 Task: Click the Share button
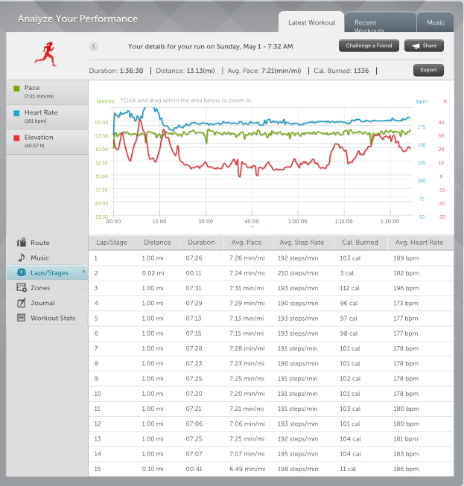point(424,45)
